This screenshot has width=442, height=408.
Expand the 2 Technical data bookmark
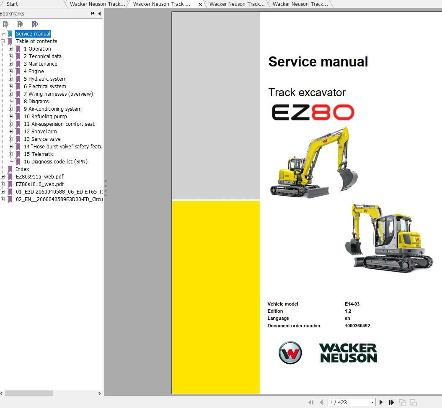[x=11, y=56]
